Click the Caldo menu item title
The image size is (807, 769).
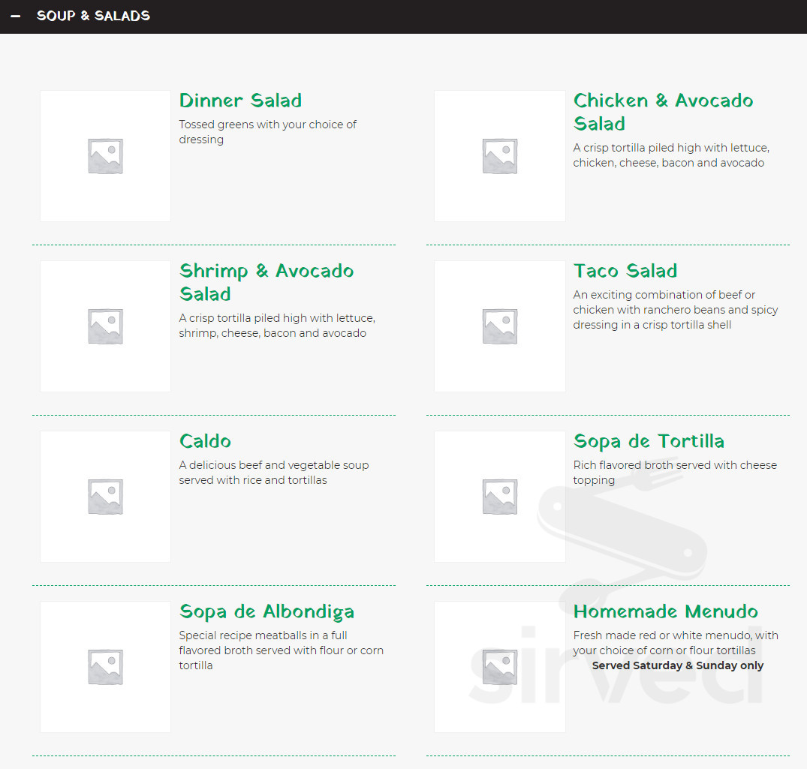point(205,441)
